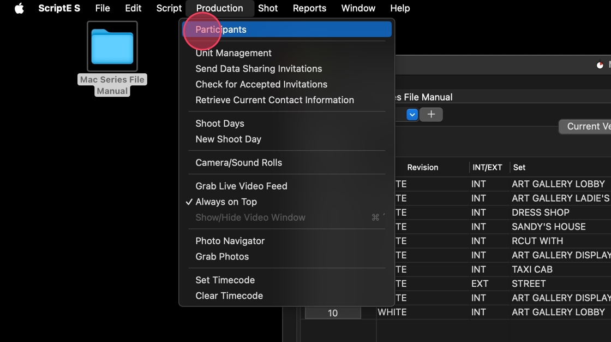Viewport: 611px width, 342px height.
Task: Open Unit Management
Action: coord(233,53)
